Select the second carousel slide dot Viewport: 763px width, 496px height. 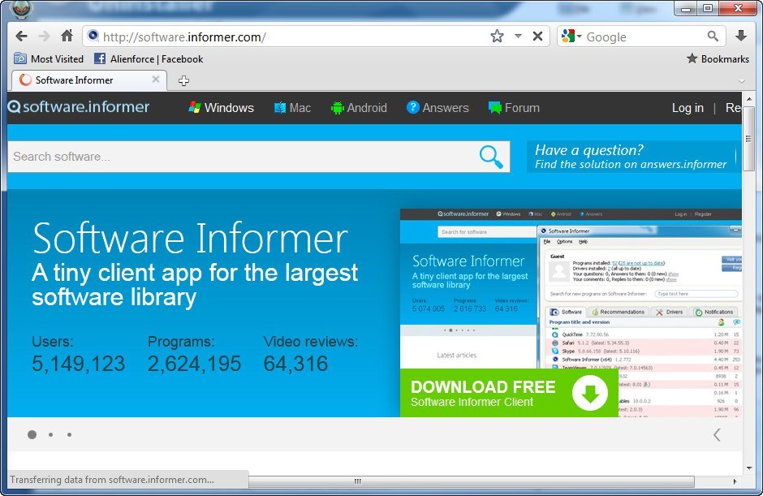point(50,434)
